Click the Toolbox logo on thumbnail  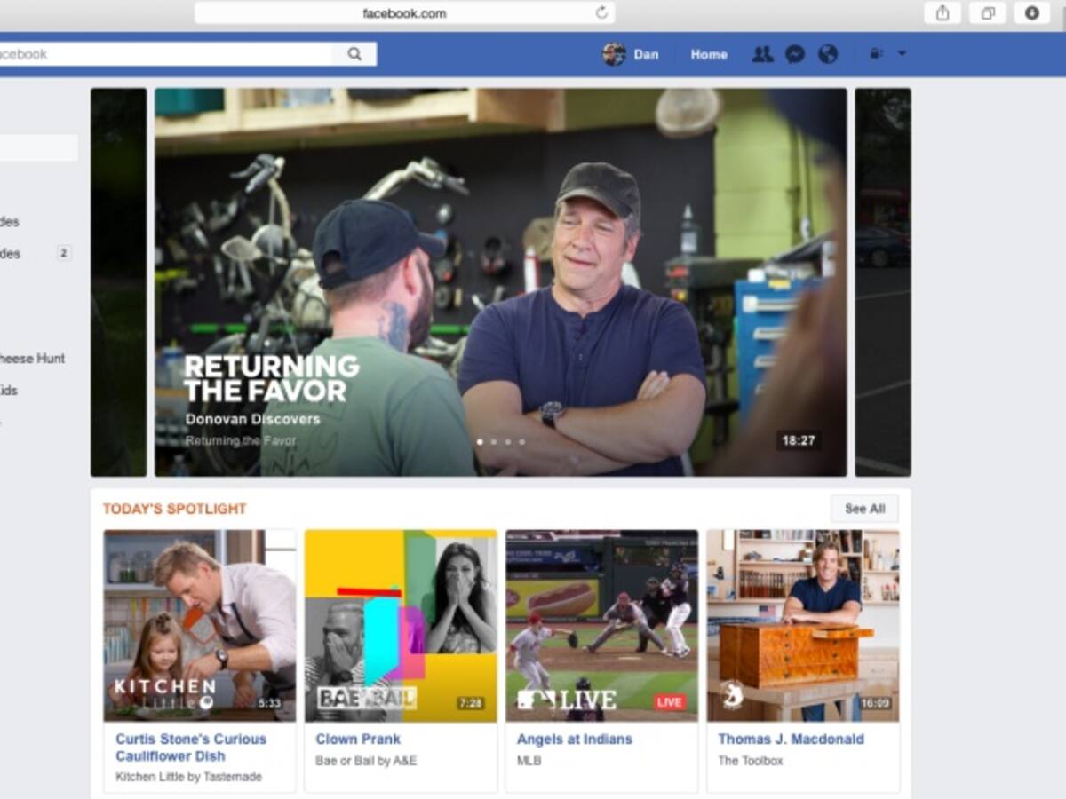pyautogui.click(x=732, y=694)
